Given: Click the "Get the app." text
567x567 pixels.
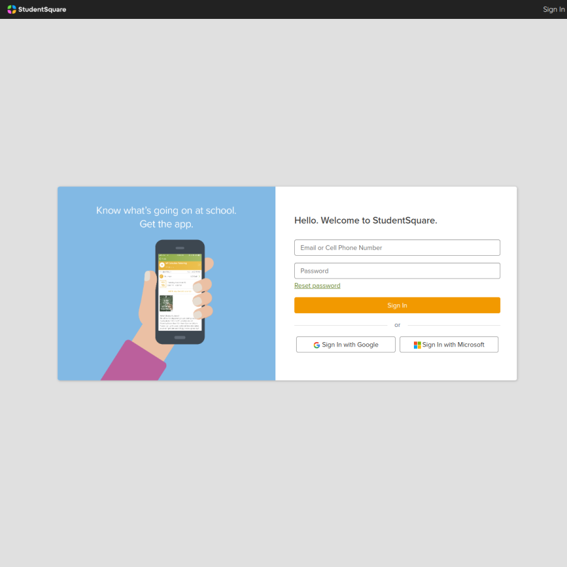Looking at the screenshot, I should 166,224.
